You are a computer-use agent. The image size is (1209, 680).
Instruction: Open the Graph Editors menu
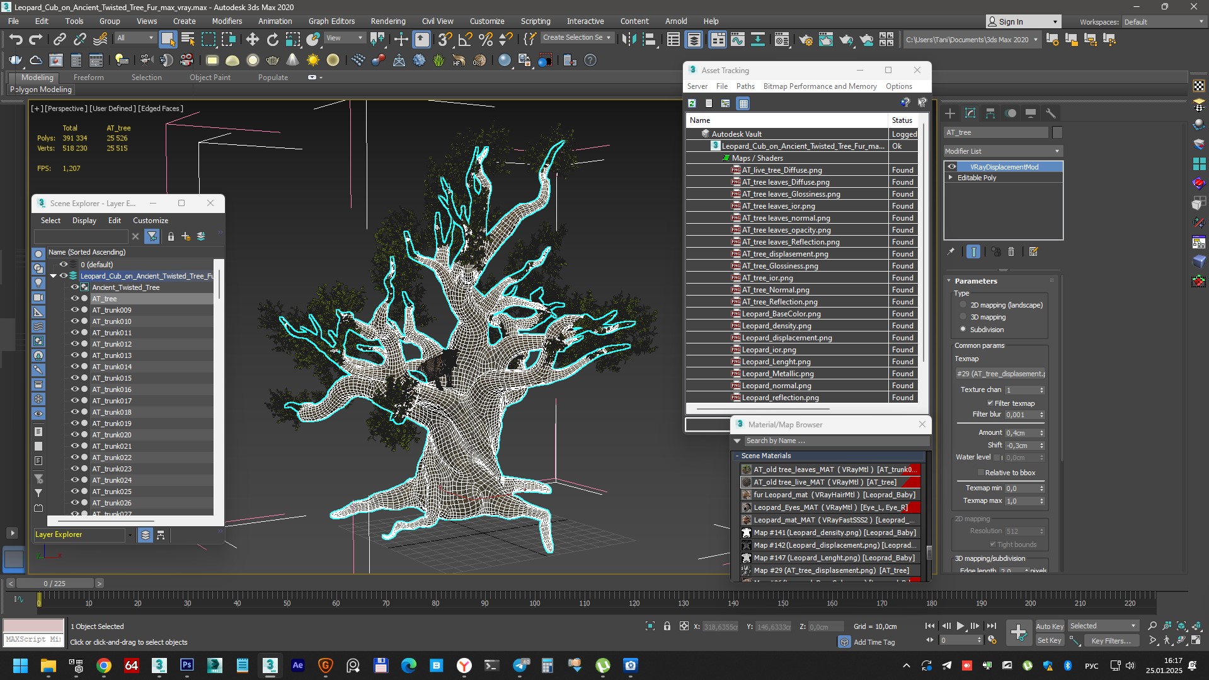(331, 21)
